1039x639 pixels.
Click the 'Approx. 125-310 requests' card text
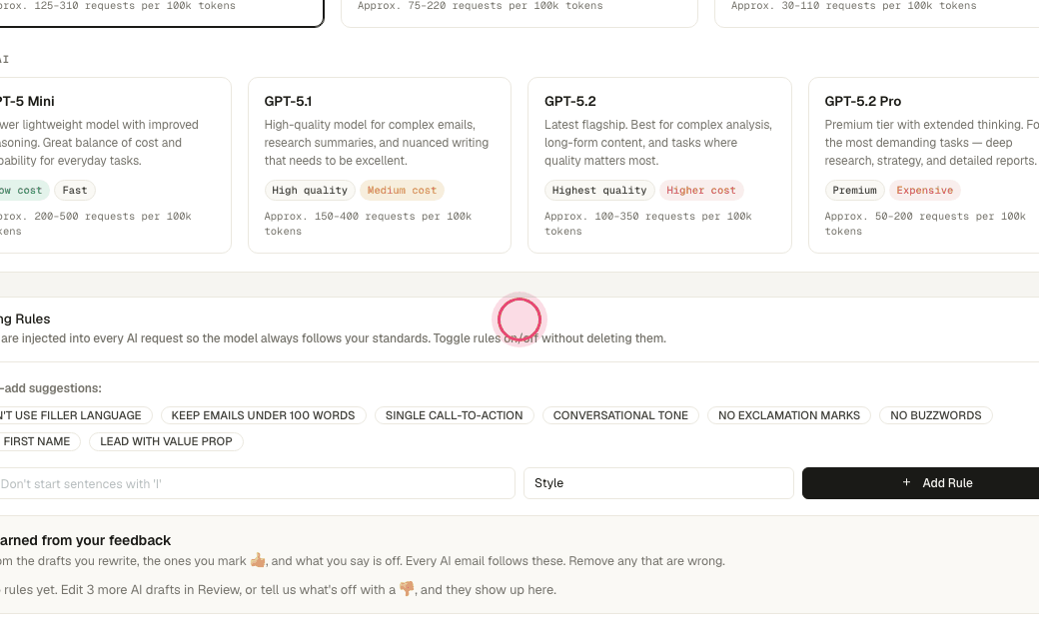[118, 5]
